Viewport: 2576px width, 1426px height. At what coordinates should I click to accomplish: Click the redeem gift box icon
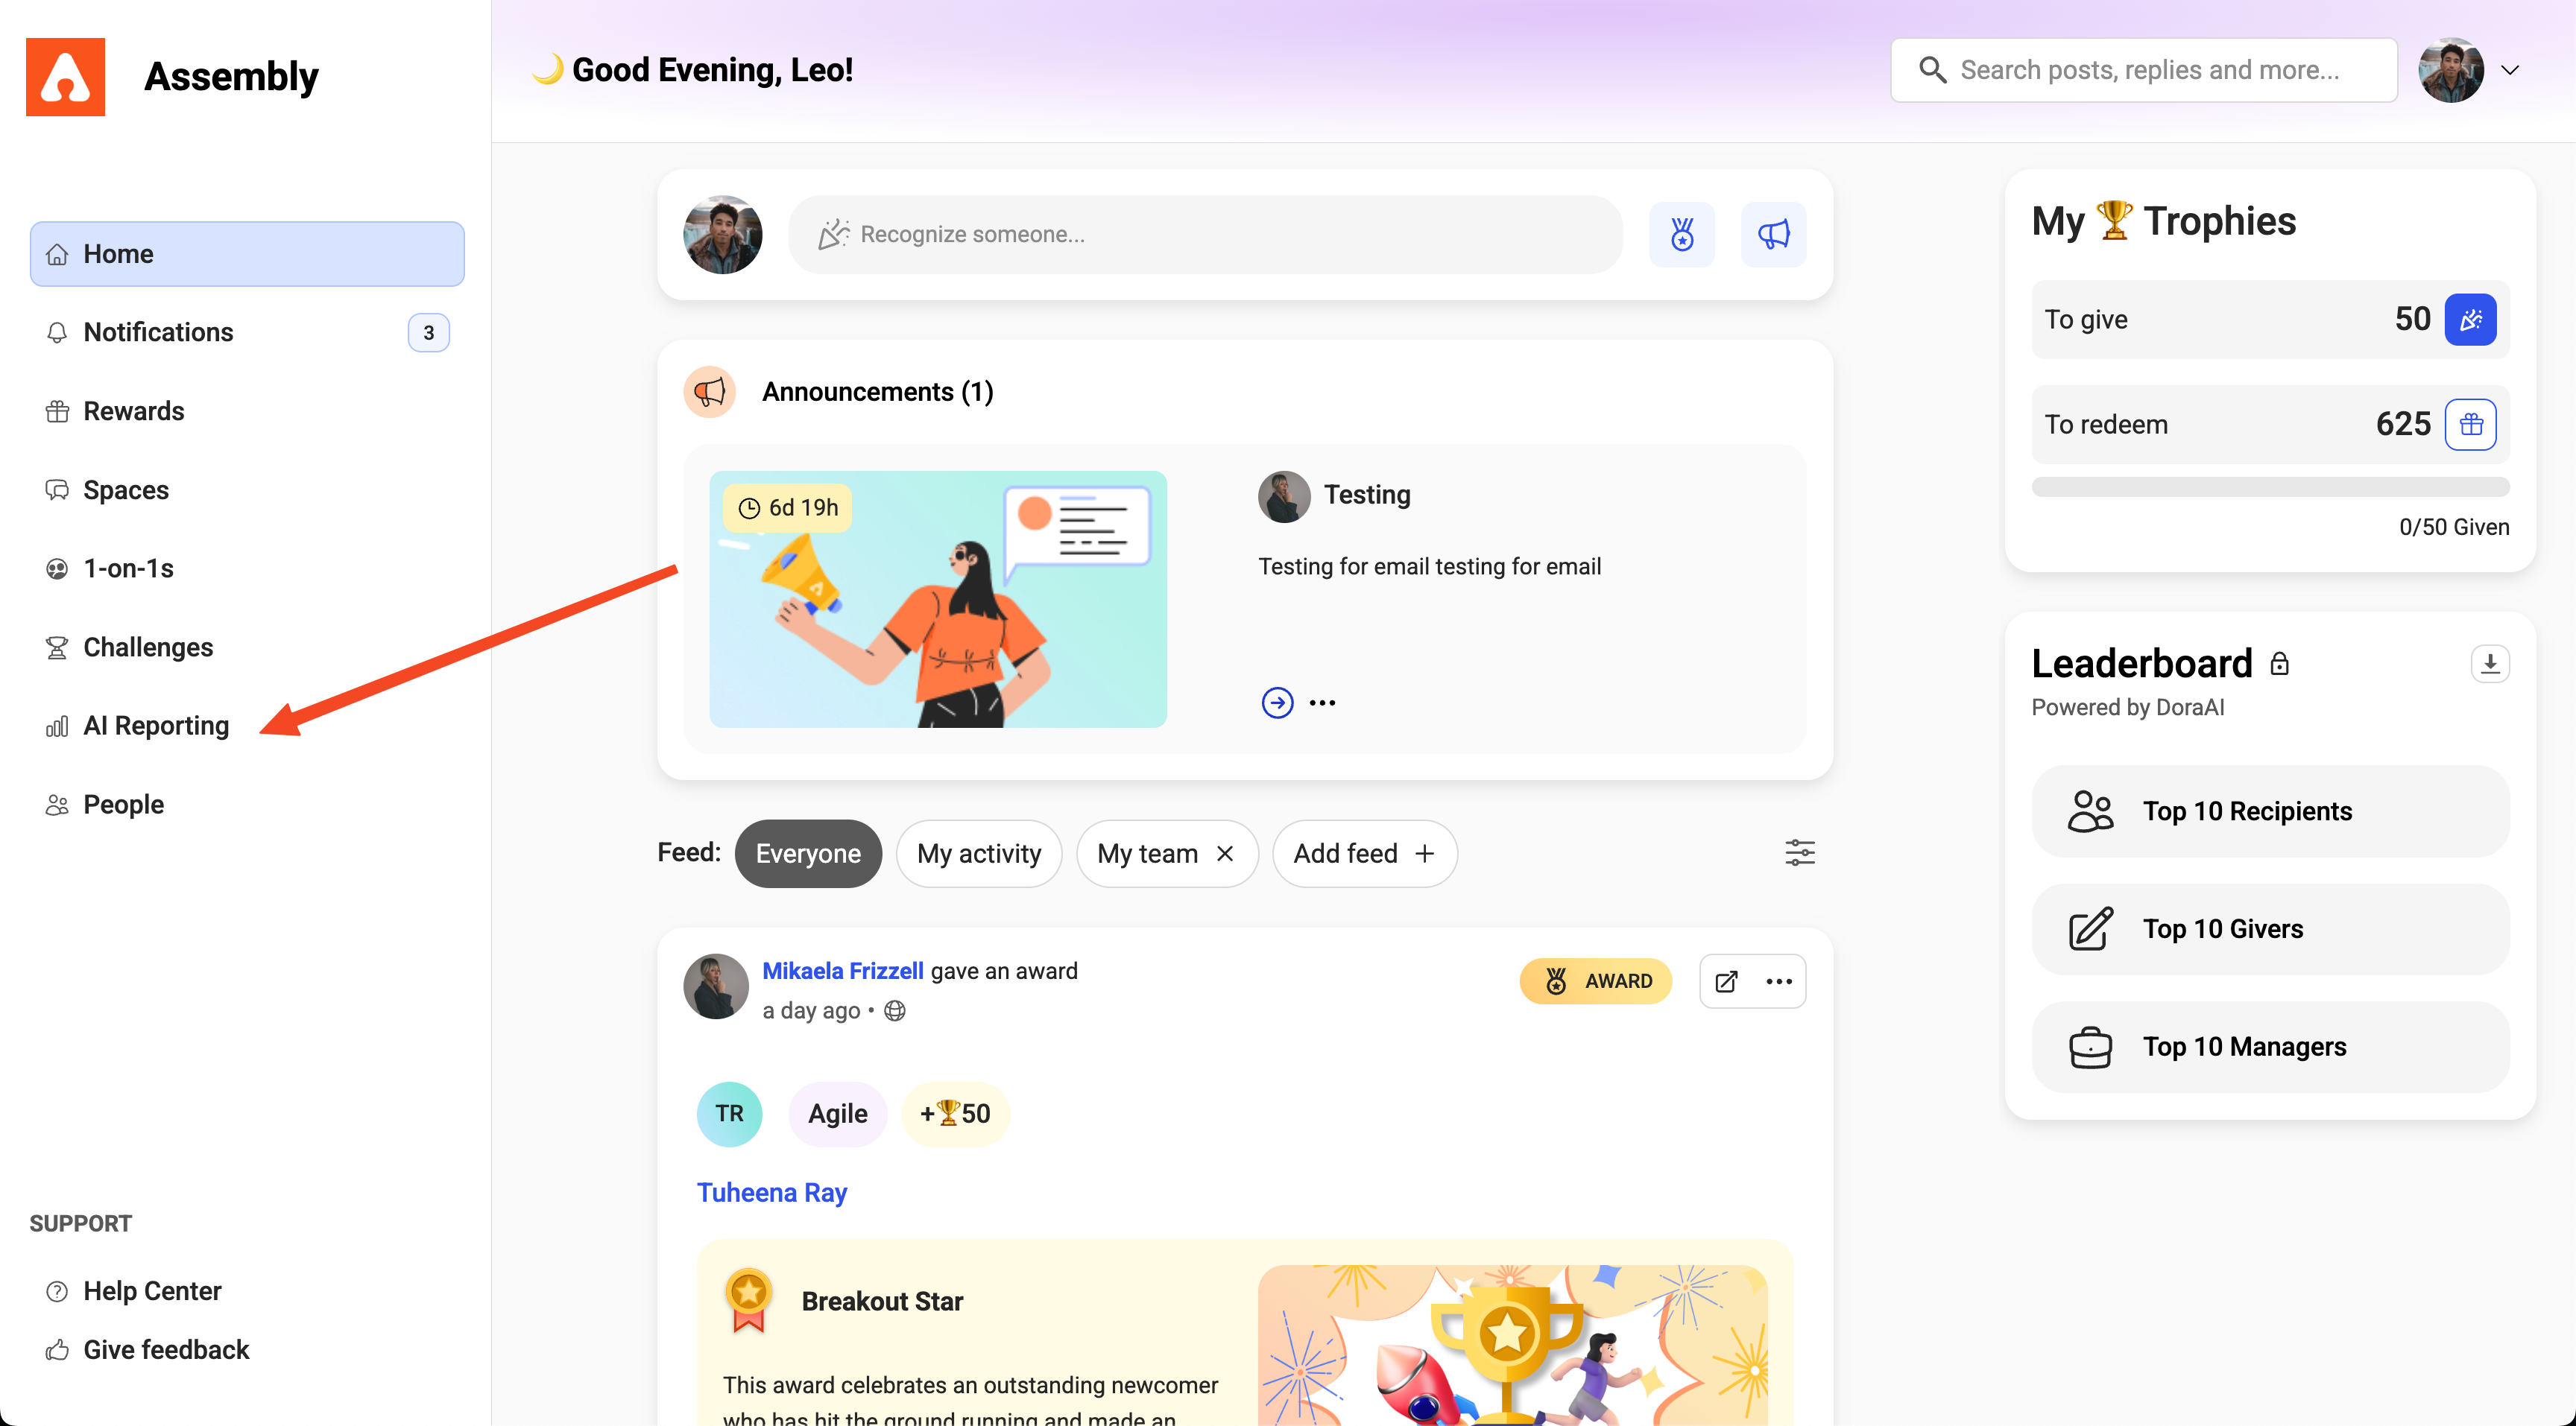[2470, 425]
